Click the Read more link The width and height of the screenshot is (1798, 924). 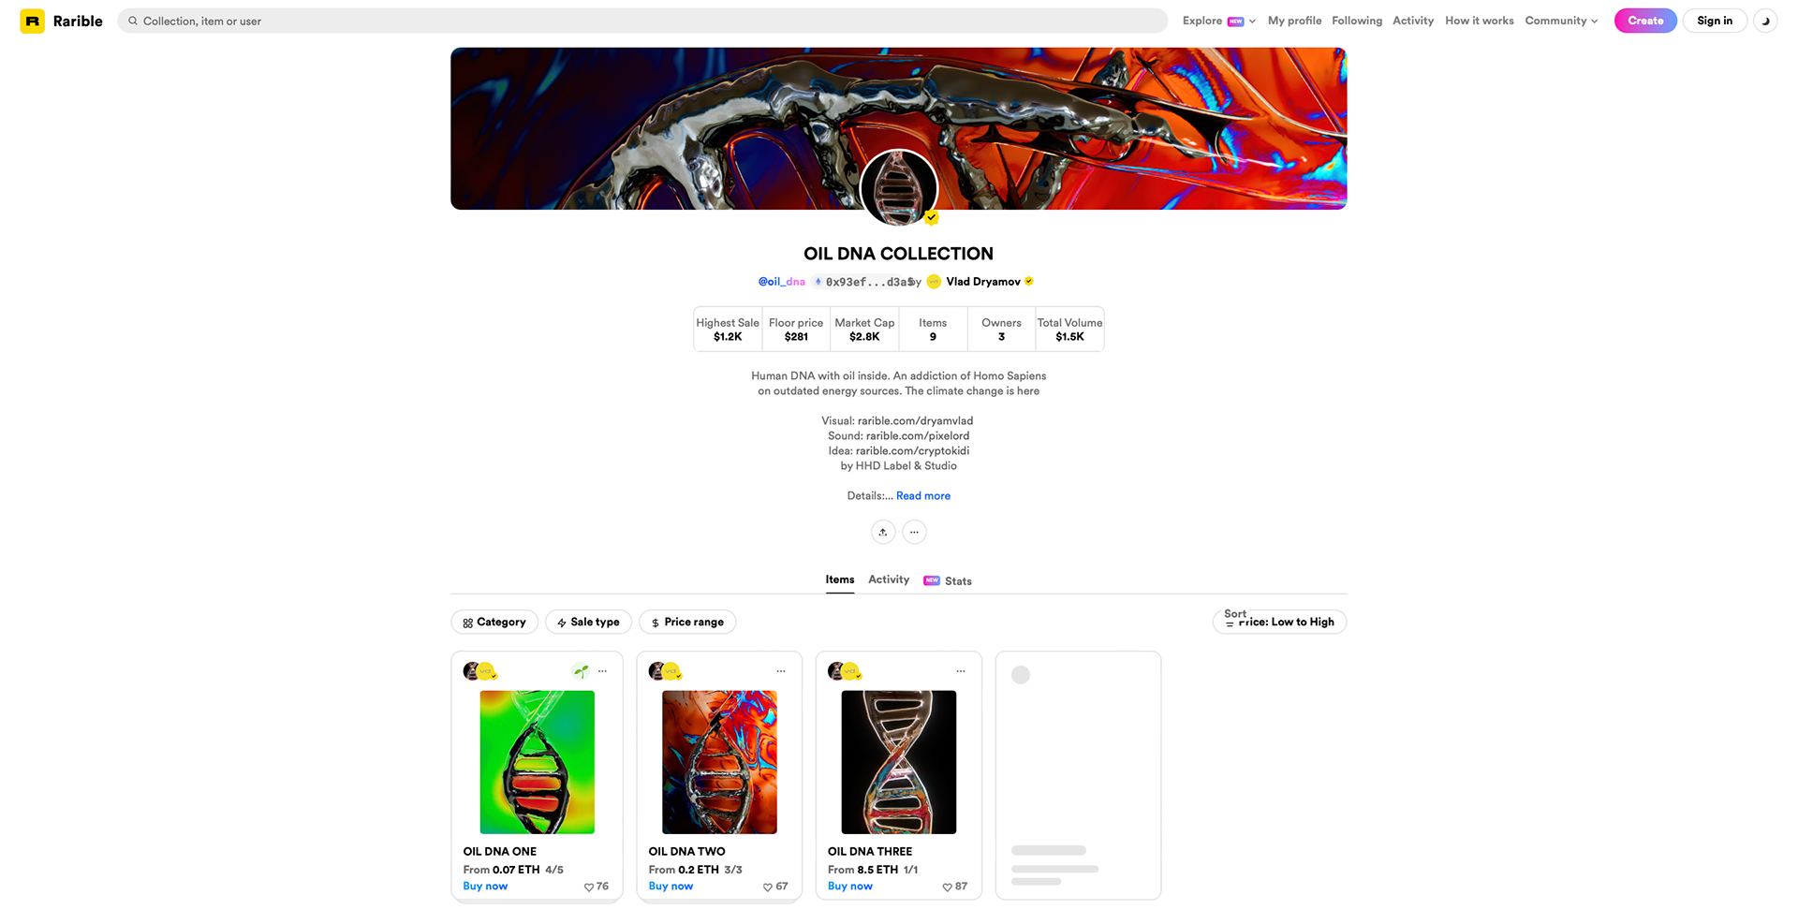click(x=923, y=496)
